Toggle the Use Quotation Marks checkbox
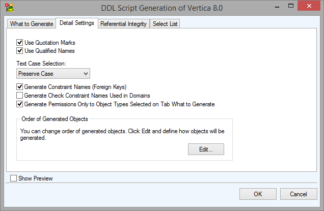Viewport: 324px width, 211px height. coord(20,43)
